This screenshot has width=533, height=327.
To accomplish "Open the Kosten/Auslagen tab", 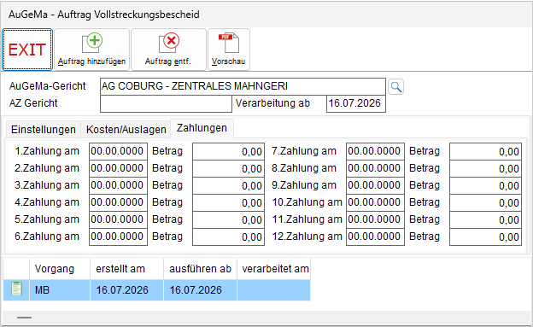I will [126, 130].
